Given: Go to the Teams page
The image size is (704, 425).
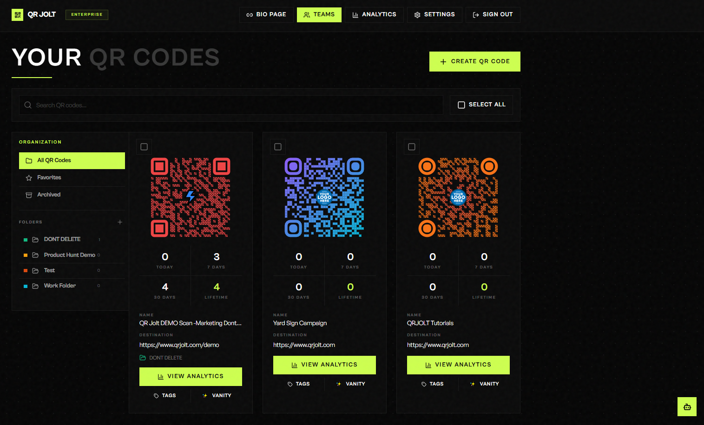Looking at the screenshot, I should 319,15.
